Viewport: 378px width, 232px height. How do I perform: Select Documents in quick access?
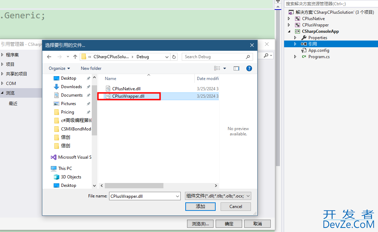(72, 95)
